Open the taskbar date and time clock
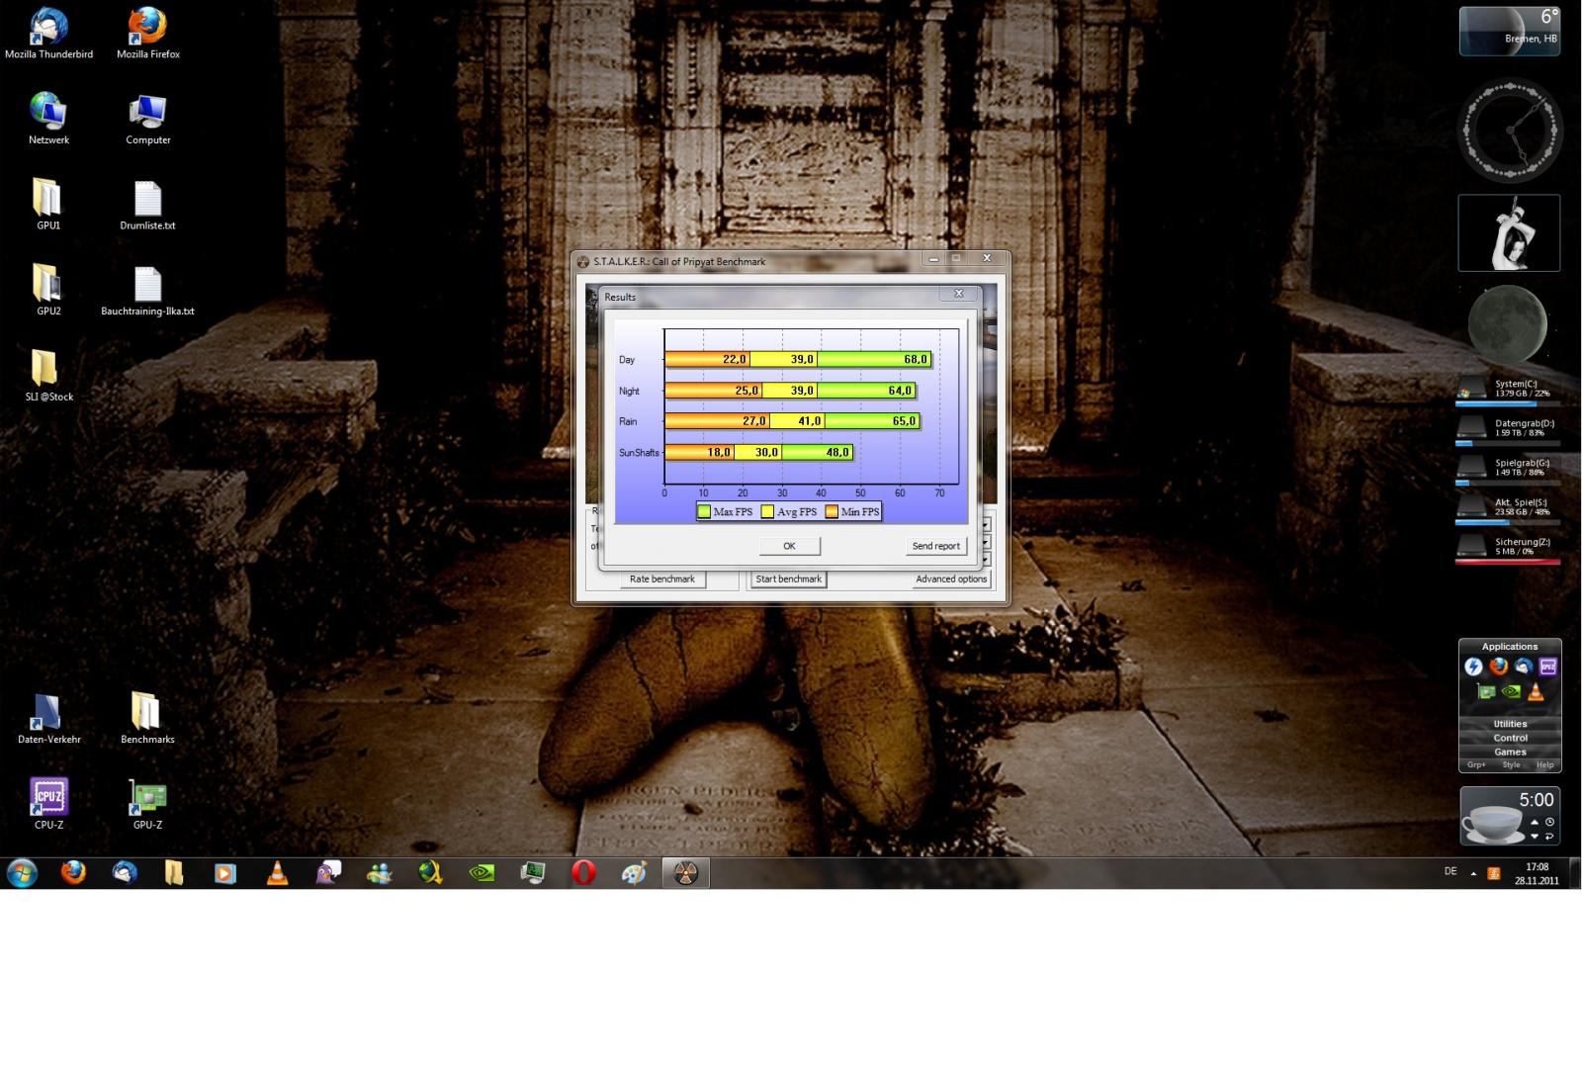 pyautogui.click(x=1537, y=873)
